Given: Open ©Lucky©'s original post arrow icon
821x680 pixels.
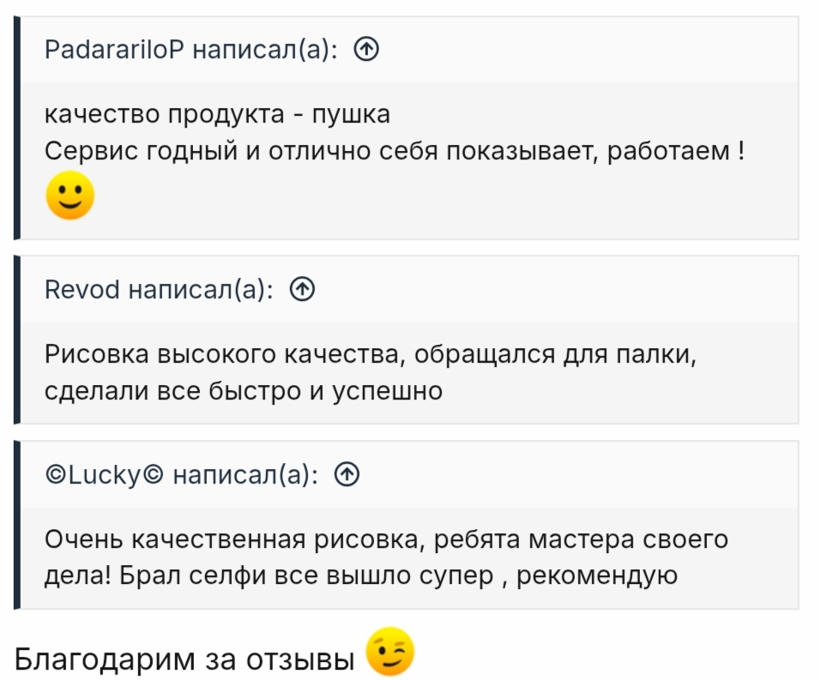Looking at the screenshot, I should coord(347,474).
